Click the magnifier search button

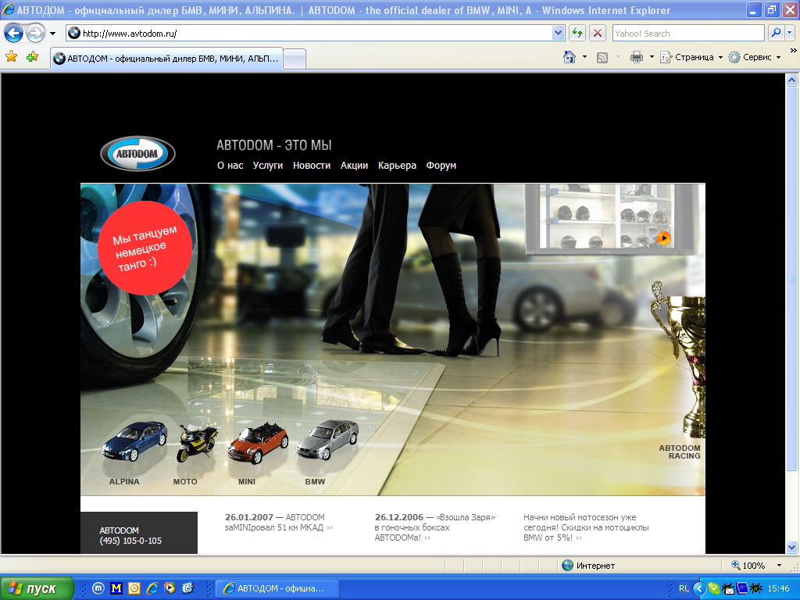coord(776,33)
